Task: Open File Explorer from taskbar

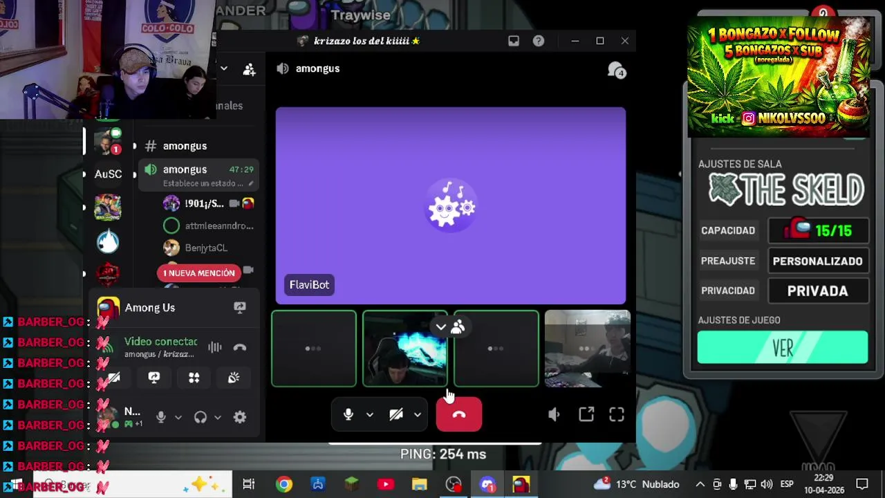Action: [x=420, y=484]
